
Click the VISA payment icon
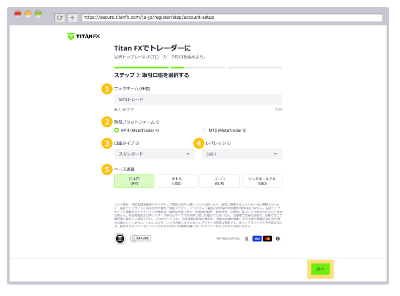pos(257,239)
